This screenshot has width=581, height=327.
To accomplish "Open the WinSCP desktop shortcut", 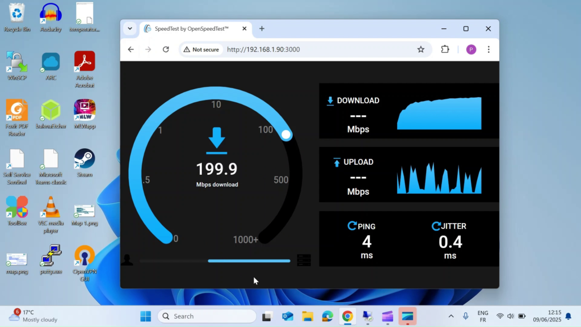I will (17, 66).
